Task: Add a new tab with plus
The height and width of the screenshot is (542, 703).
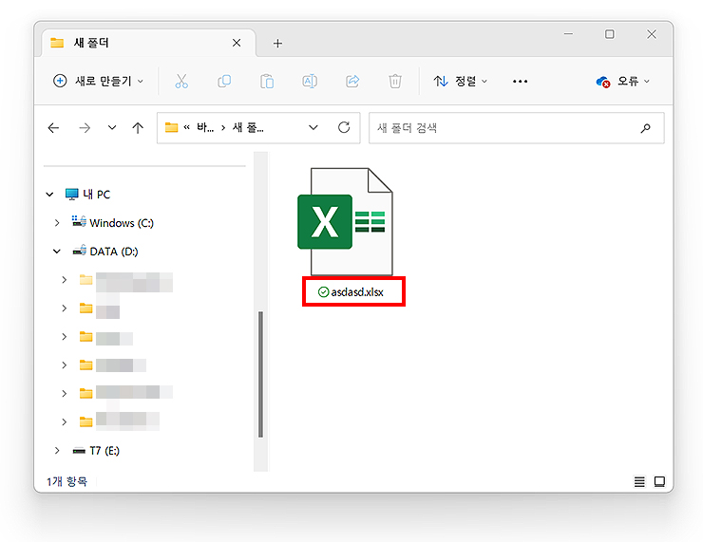Action: pyautogui.click(x=277, y=44)
